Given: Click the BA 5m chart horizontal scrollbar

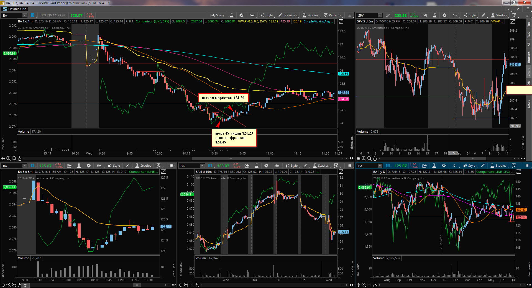Looking at the screenshot, I should [x=137, y=285].
